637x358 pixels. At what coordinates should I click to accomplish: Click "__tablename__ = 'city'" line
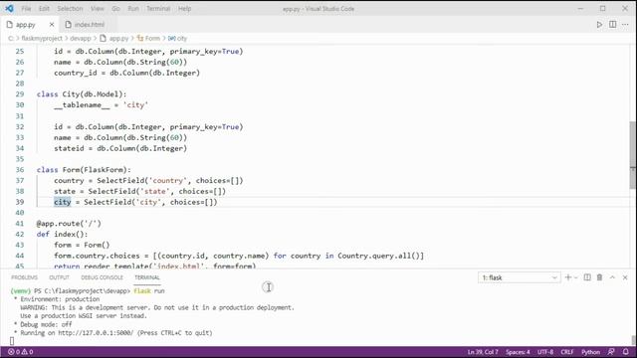101,104
